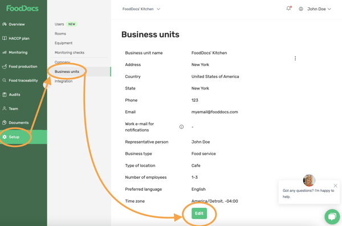Open Monitoring checks in setup submenu
Screen dimensions: 342x226
pos(70,52)
